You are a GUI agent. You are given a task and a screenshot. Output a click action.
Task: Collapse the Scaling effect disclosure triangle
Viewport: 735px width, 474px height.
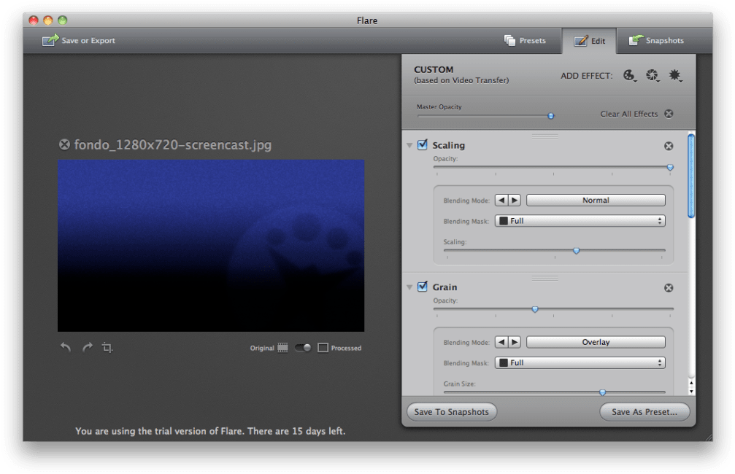click(x=409, y=145)
